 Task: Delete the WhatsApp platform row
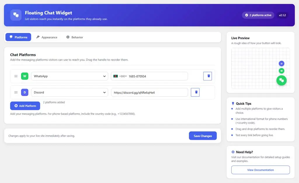click(208, 76)
